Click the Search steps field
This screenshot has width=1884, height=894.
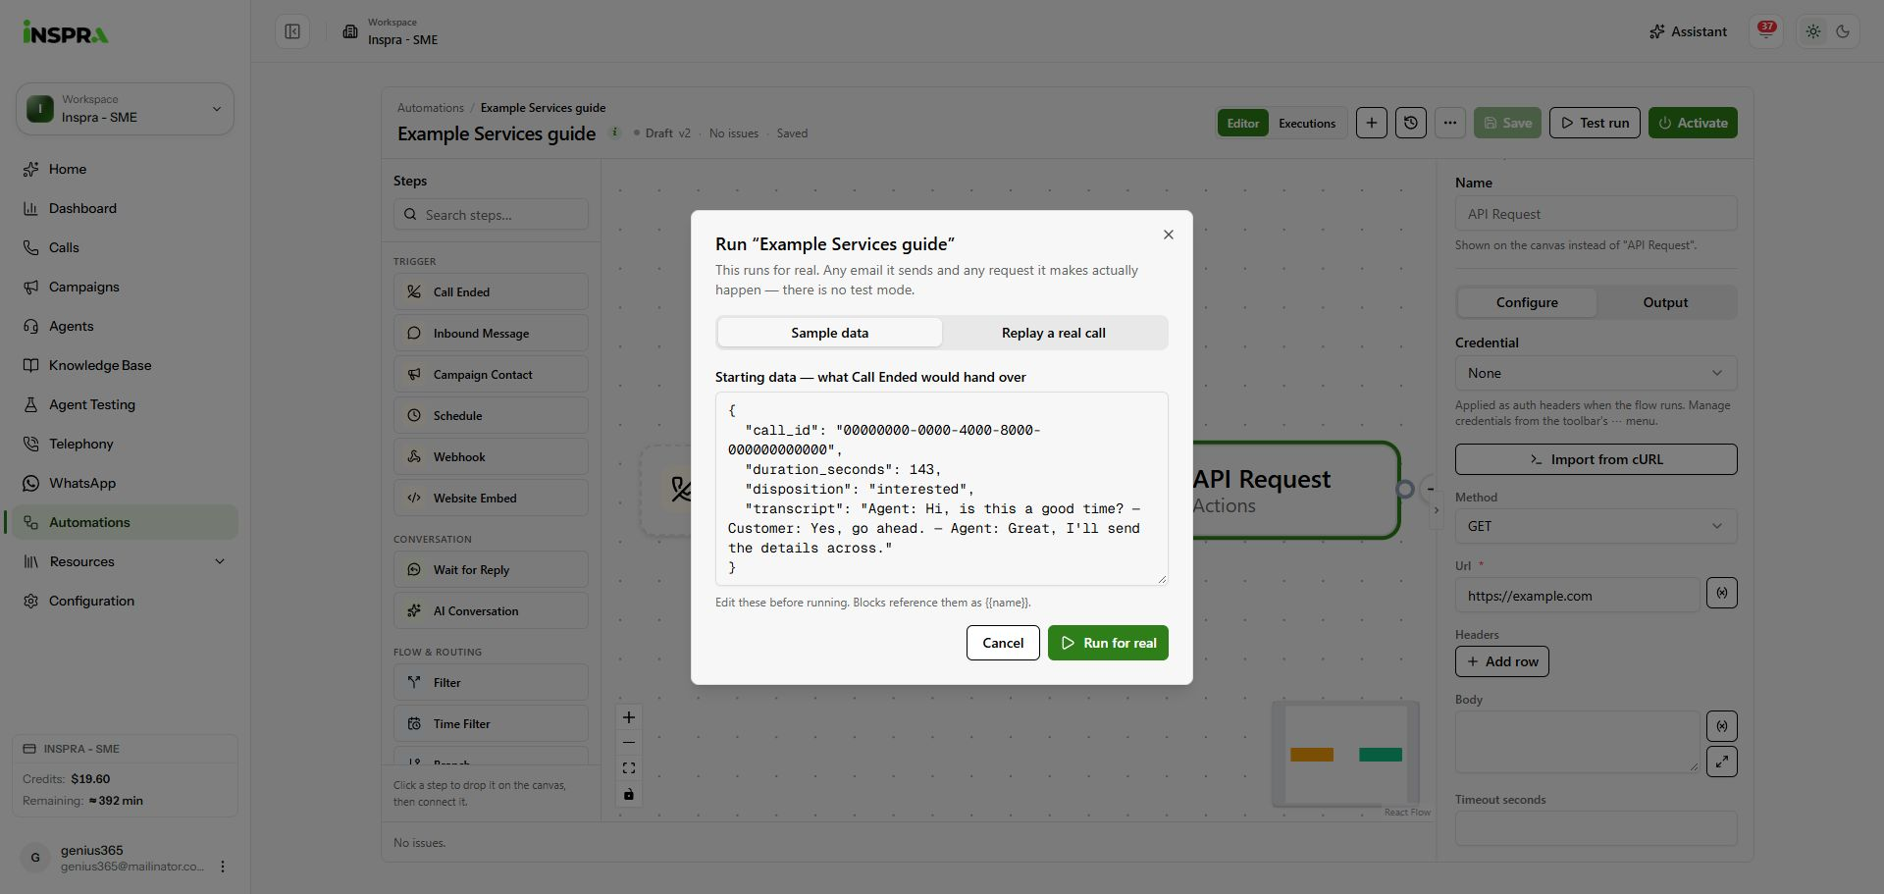coord(491,214)
